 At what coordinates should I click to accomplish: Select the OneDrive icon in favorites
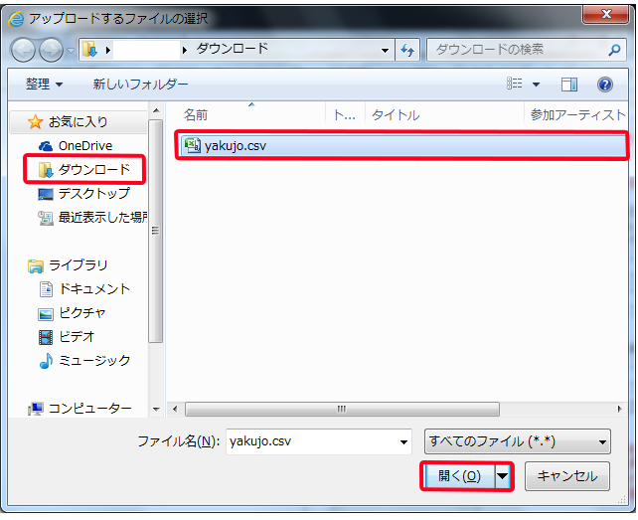point(46,146)
